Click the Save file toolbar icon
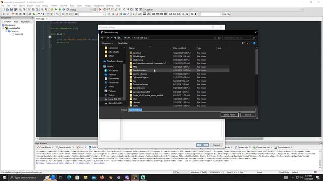The image size is (323, 181). click(x=11, y=10)
